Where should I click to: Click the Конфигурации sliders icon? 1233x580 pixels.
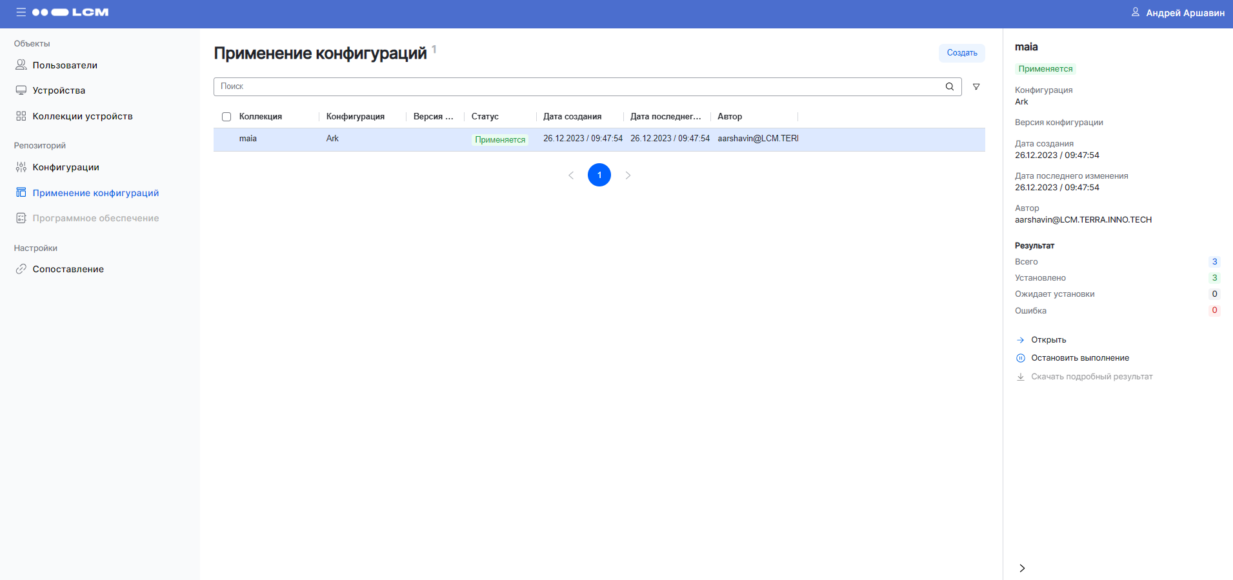(21, 167)
